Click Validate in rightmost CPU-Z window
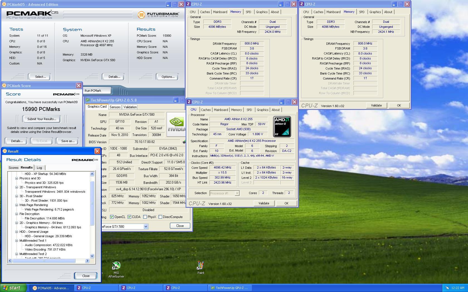Screen dimensions: 468x292 [x=376, y=105]
